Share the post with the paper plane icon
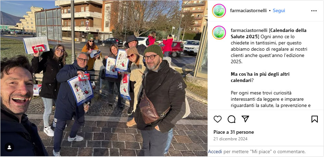Viewport: 324px width, 157px height. click(245, 119)
